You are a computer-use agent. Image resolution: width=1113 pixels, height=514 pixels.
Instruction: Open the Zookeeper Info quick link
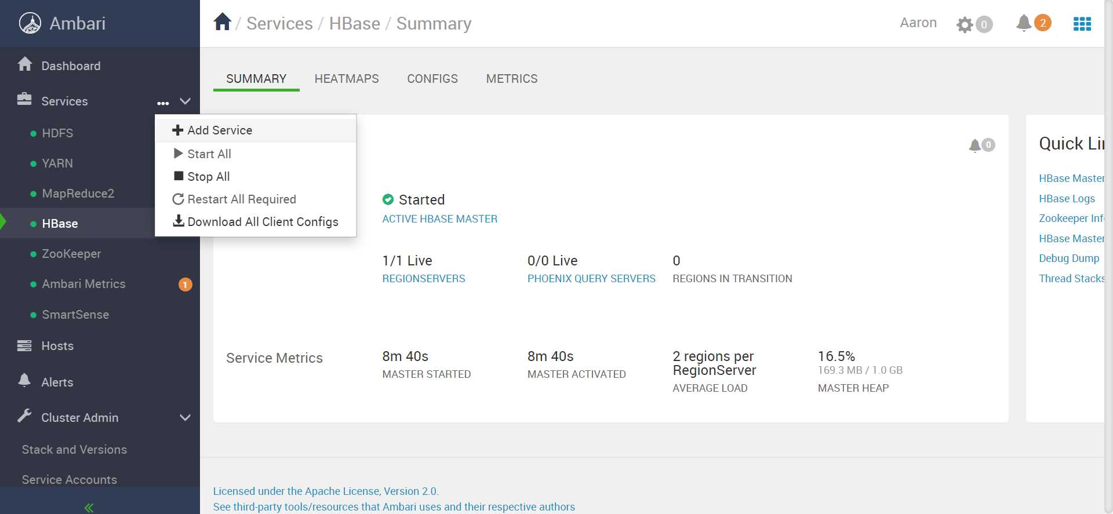click(x=1071, y=218)
